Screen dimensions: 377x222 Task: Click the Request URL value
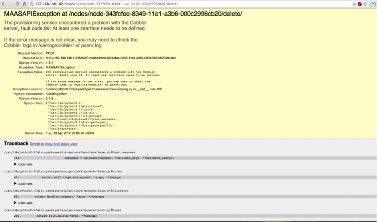click(111, 58)
